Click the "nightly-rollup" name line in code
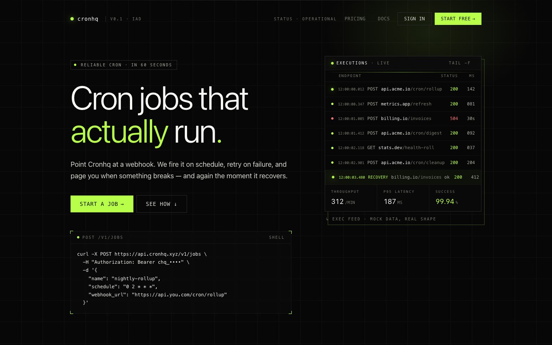The width and height of the screenshot is (552, 345). (125, 279)
